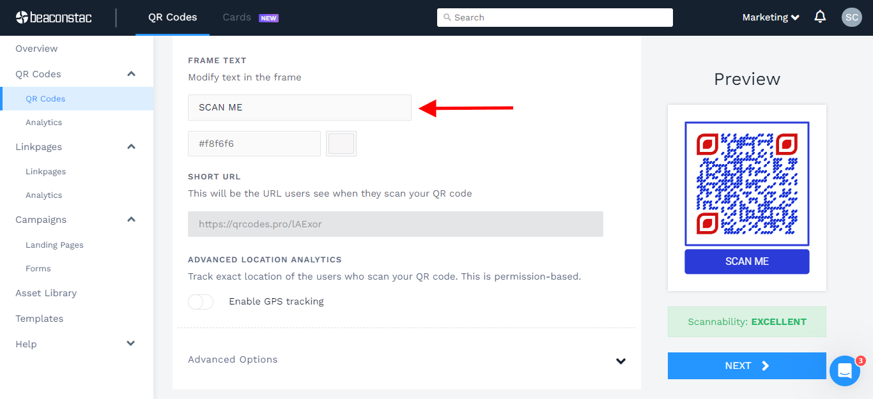Click the NEXT button
Viewport: 873px width, 399px height.
(747, 366)
